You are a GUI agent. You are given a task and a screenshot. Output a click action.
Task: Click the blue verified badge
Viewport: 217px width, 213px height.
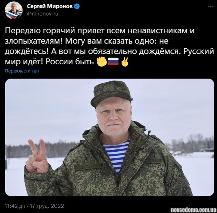(x=77, y=6)
